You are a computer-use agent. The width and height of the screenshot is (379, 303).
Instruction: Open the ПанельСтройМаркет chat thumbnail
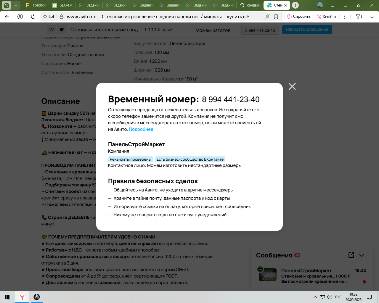[268, 274]
